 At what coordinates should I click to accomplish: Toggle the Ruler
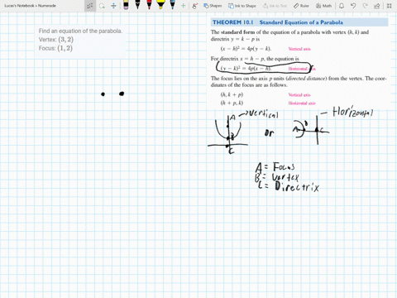click(x=301, y=6)
